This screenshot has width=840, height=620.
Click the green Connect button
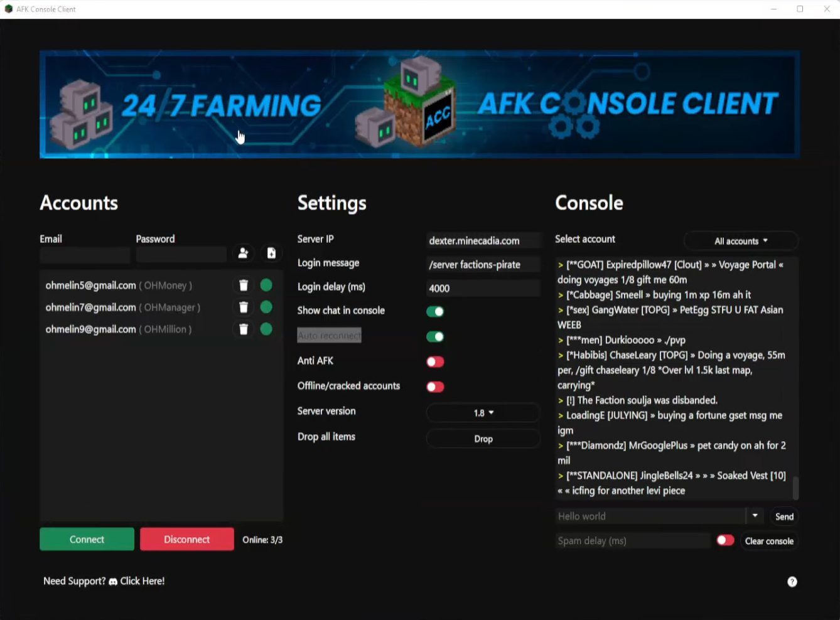point(87,539)
